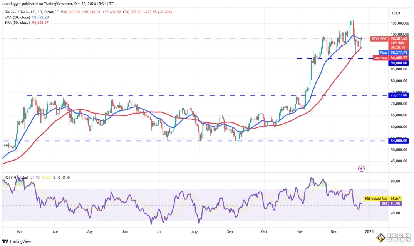
Task: Click the purple lightning event icon on chart
Action: (x=361, y=168)
